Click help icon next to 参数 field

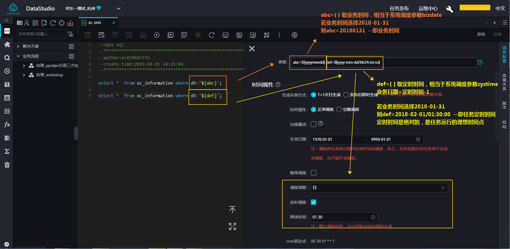480,62
